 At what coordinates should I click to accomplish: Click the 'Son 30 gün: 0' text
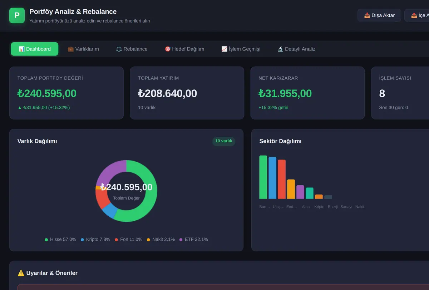(x=394, y=107)
